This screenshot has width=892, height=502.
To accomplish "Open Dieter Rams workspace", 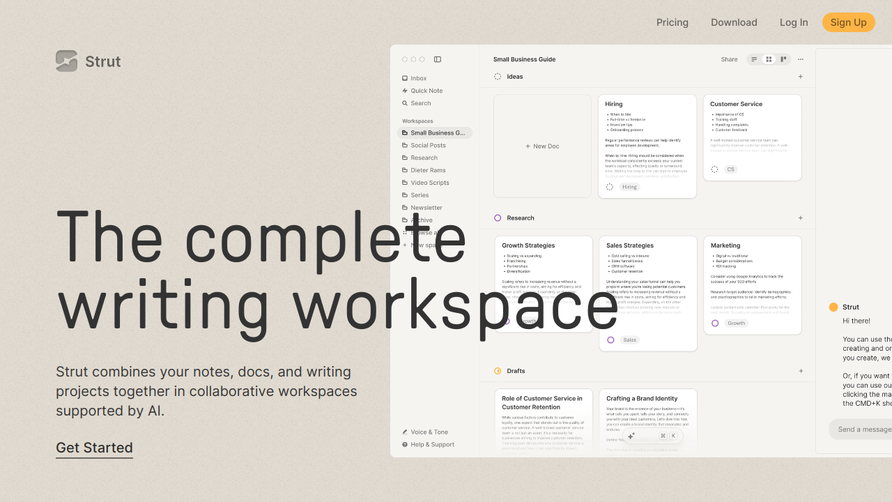I will (x=424, y=170).
